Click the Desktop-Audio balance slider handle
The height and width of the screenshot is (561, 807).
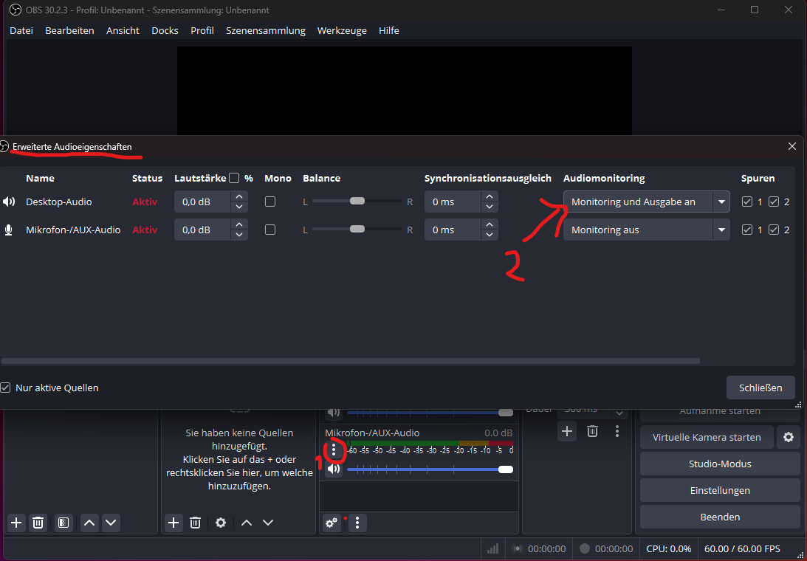(357, 201)
